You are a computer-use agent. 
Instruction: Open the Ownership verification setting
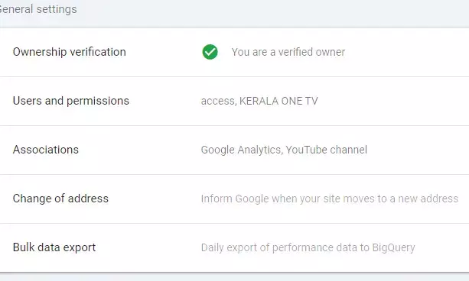tap(234, 52)
